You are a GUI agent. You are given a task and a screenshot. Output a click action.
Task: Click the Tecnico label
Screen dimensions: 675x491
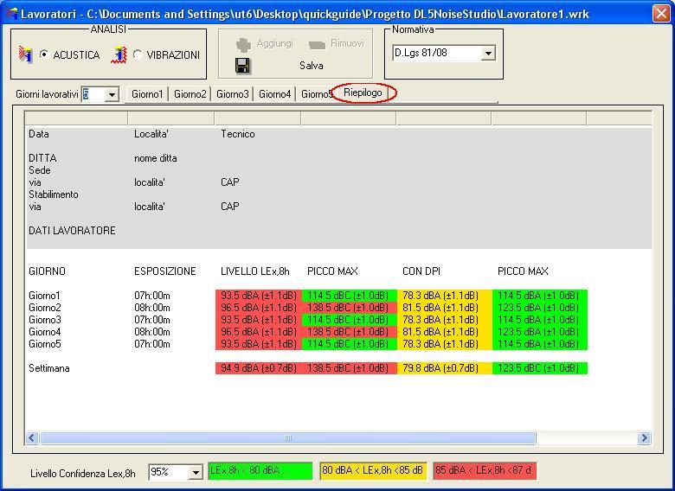238,134
